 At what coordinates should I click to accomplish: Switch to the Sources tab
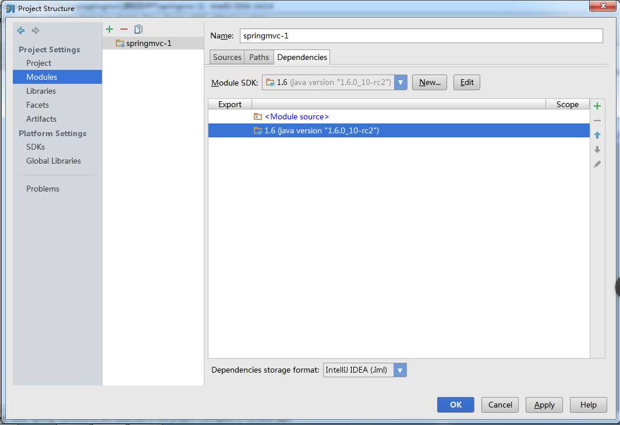tap(227, 57)
